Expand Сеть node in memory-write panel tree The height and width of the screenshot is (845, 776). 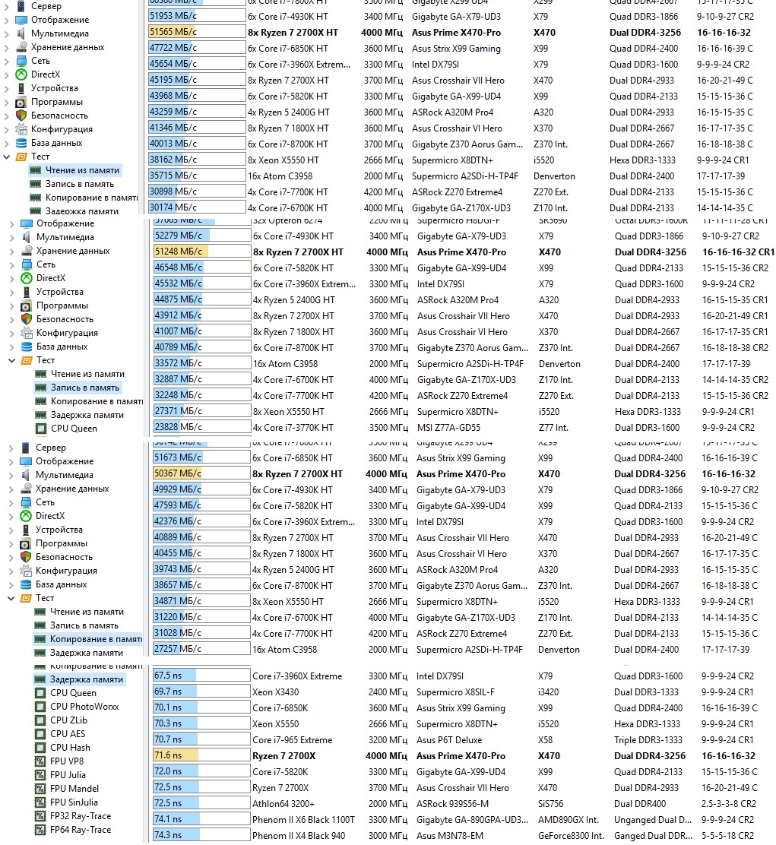click(12, 264)
